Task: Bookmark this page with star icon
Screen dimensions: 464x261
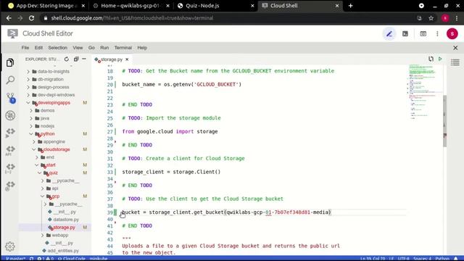Action: coord(431,18)
